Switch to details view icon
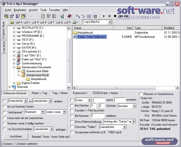Screen dimensions: 181x147 [x=95, y=16]
